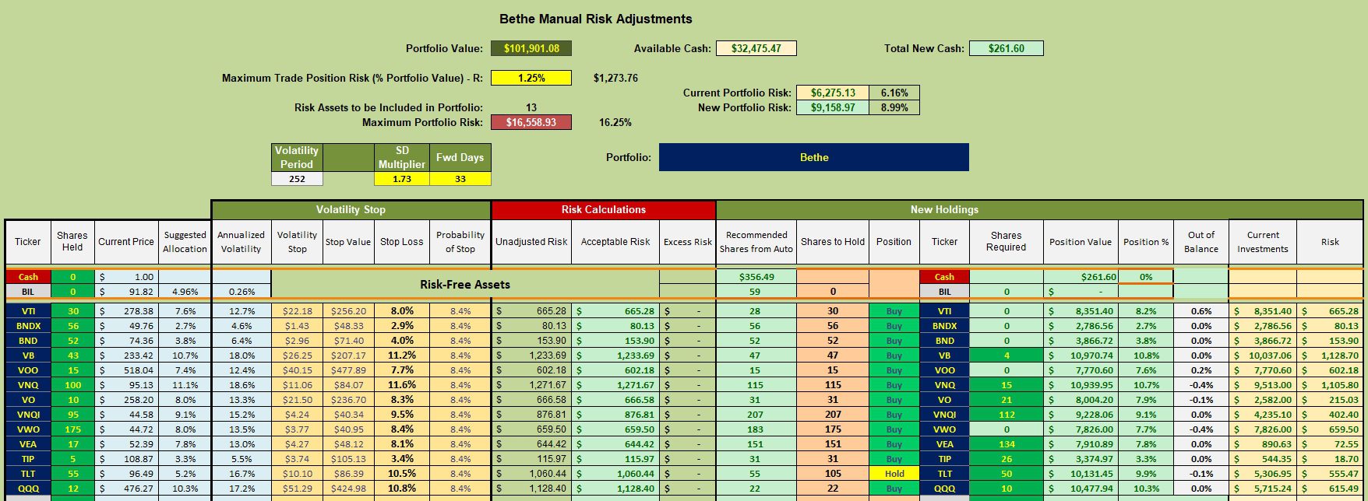
Task: Select the QQQ ticker in left column
Action: (28, 489)
